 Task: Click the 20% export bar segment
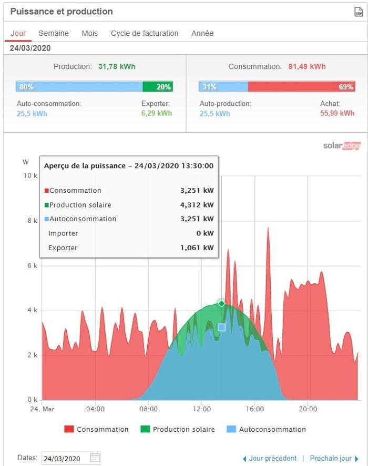[158, 87]
